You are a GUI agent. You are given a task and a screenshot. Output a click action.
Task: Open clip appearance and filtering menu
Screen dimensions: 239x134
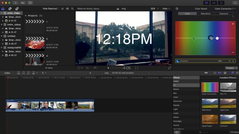(x=67, y=9)
